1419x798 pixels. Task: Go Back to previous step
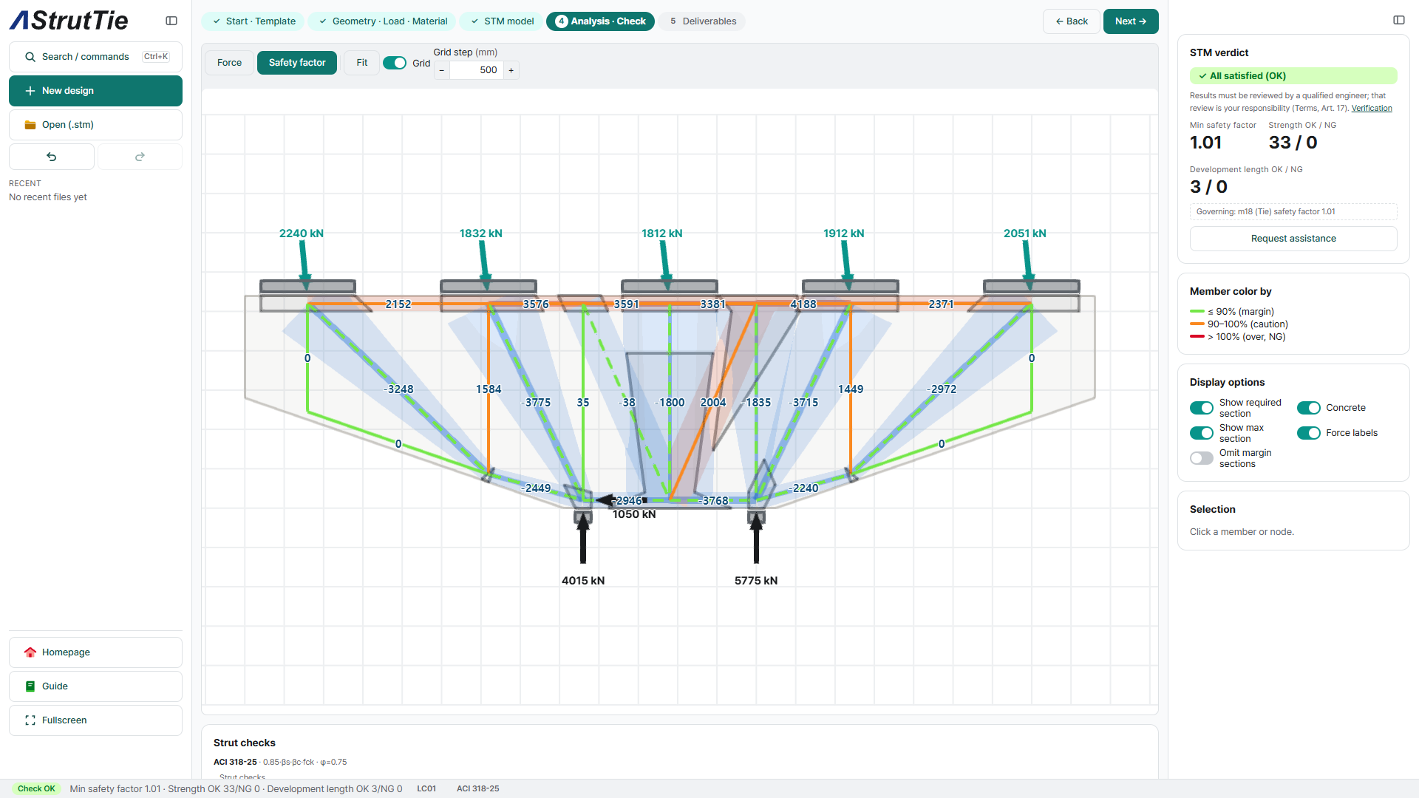pos(1072,21)
